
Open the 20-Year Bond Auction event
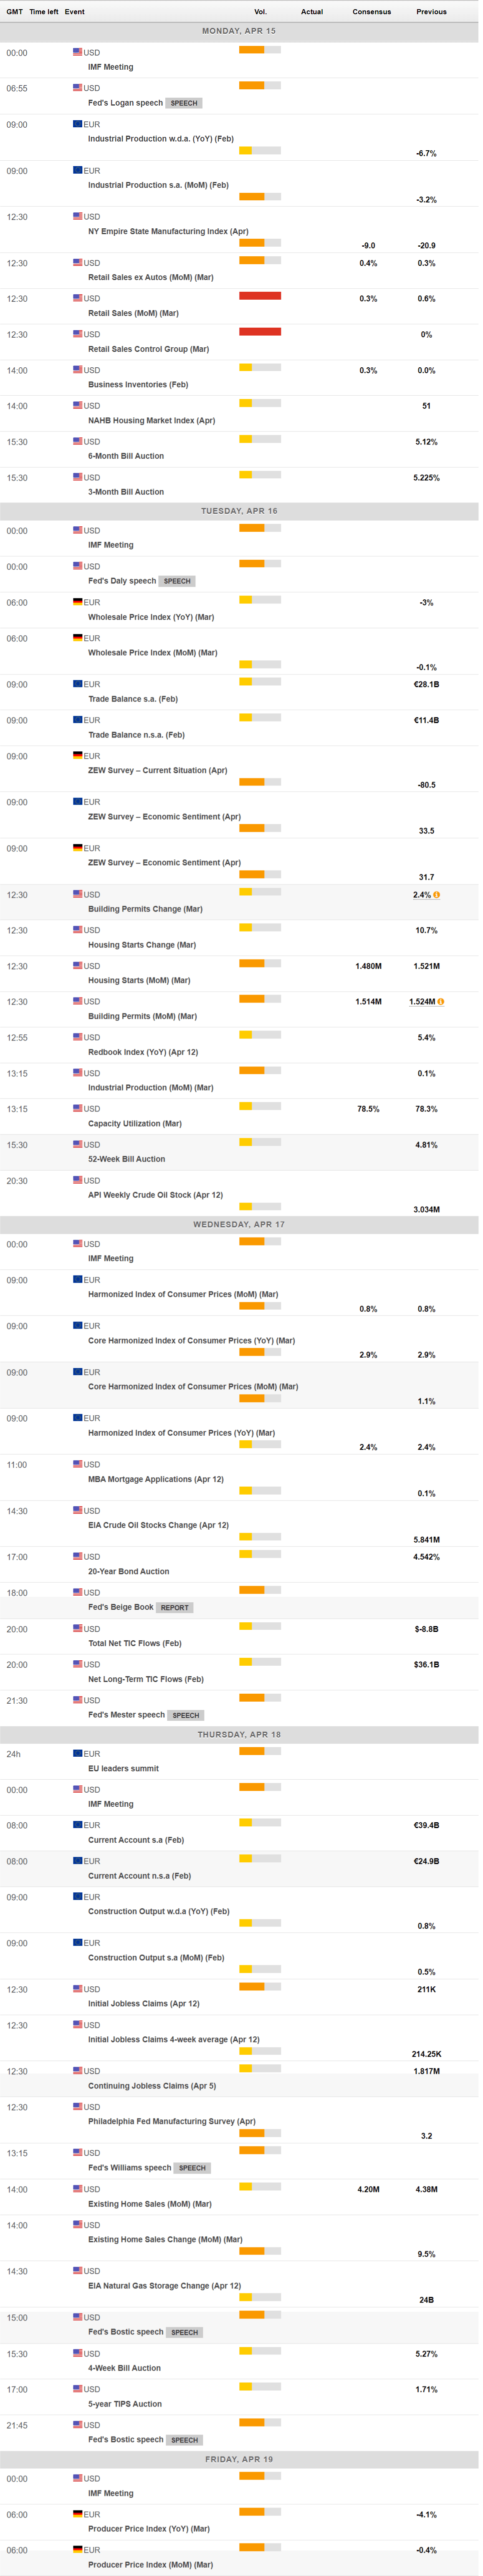[128, 1571]
